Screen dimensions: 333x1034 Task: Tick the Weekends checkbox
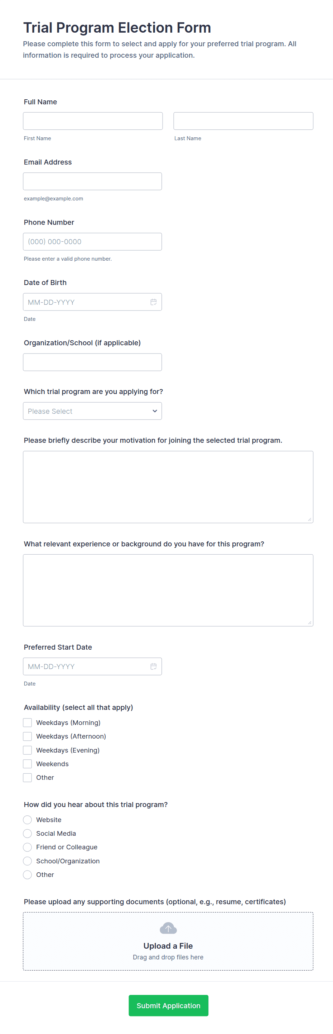coord(27,764)
